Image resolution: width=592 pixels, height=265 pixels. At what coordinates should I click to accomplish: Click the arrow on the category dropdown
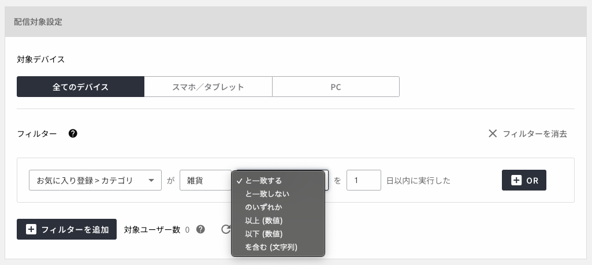(x=151, y=180)
